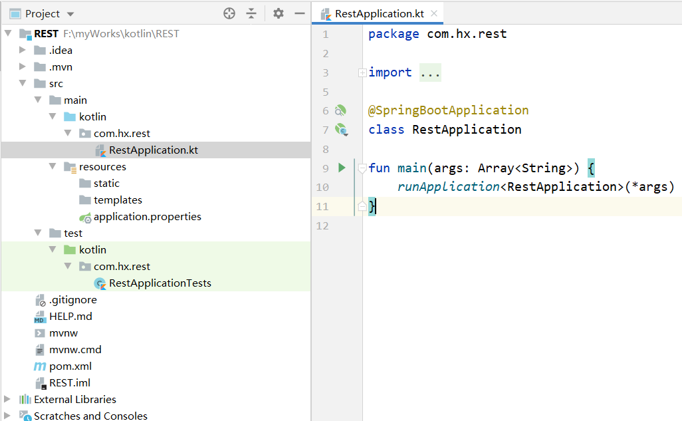Click the runApplication call in code
682x421 pixels.
[449, 187]
